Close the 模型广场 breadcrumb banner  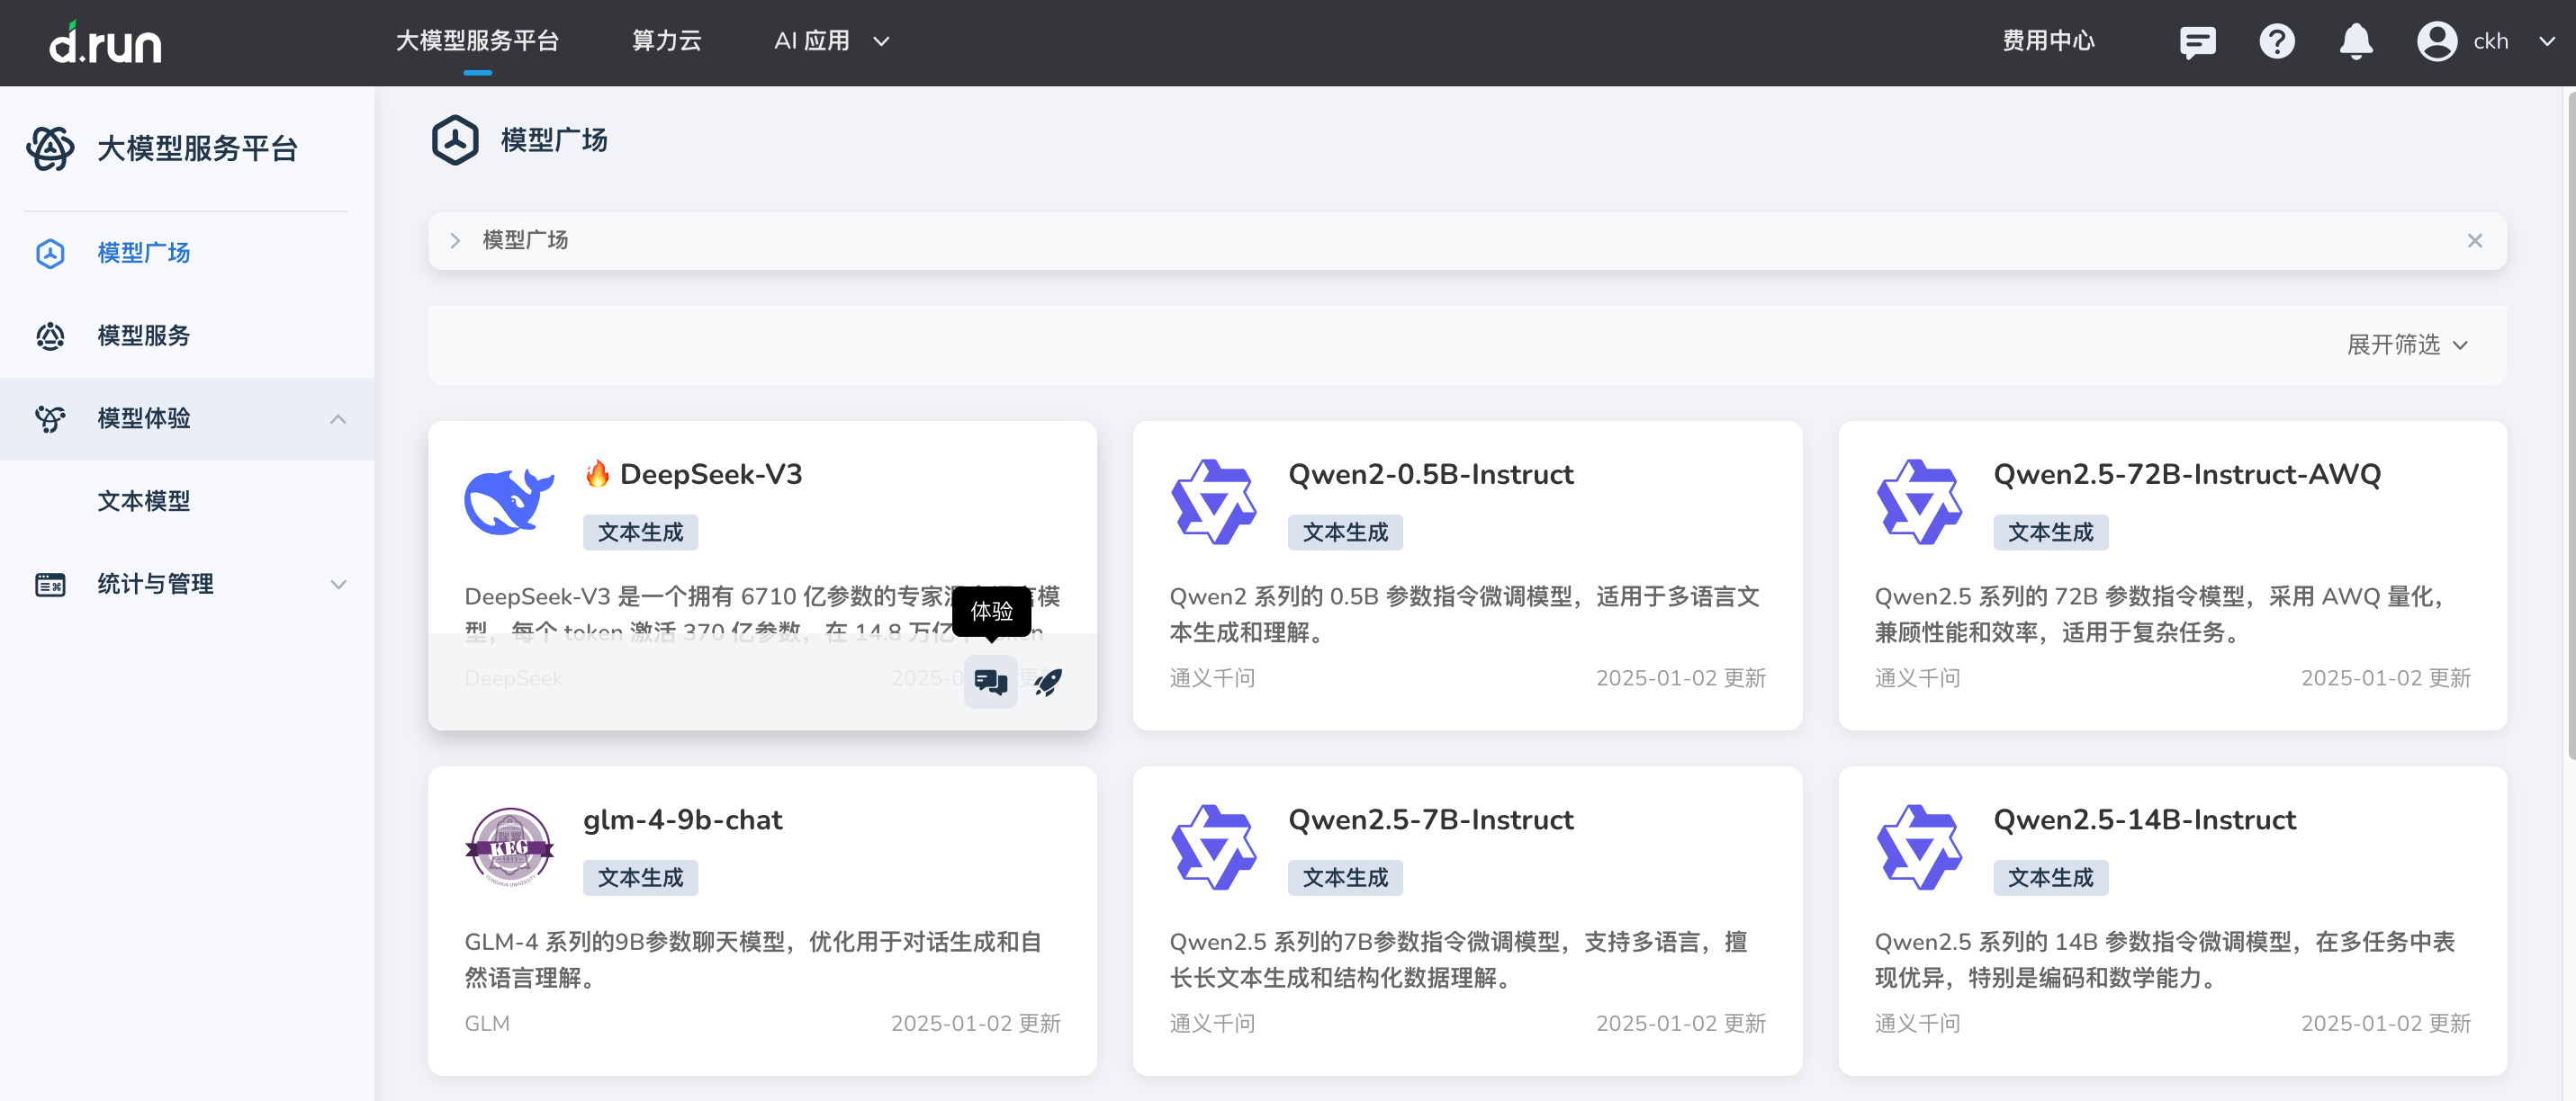point(2474,241)
